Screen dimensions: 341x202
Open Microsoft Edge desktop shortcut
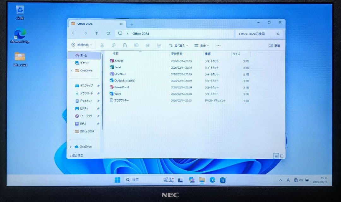point(20,35)
